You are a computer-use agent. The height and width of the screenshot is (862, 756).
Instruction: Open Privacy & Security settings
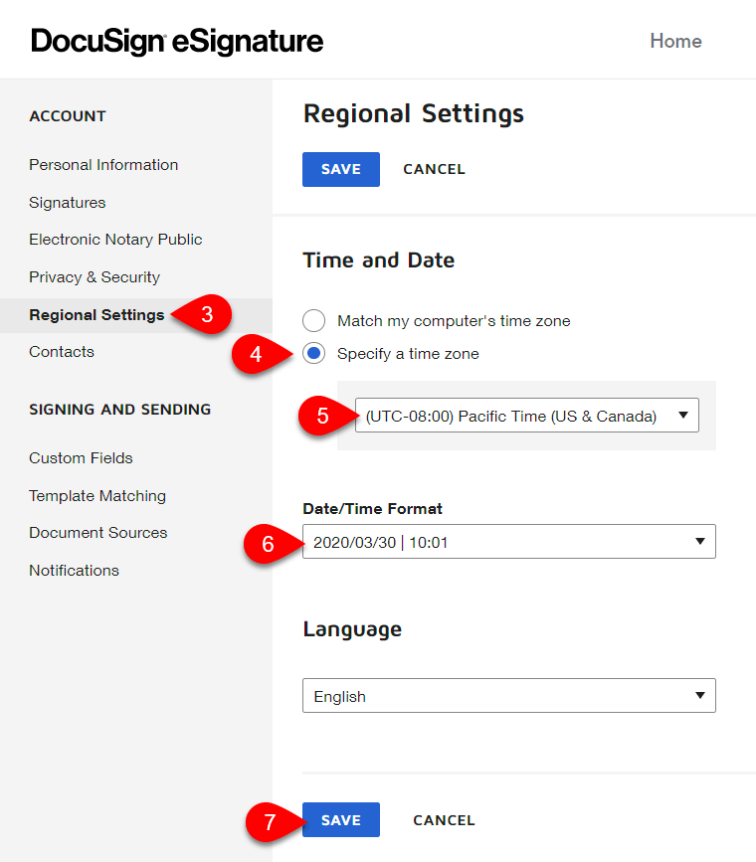pyautogui.click(x=94, y=277)
